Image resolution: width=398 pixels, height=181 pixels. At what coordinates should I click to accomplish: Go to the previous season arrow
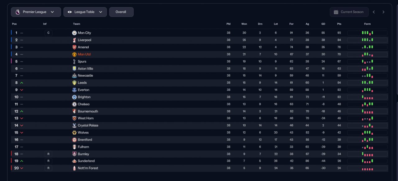point(374,12)
